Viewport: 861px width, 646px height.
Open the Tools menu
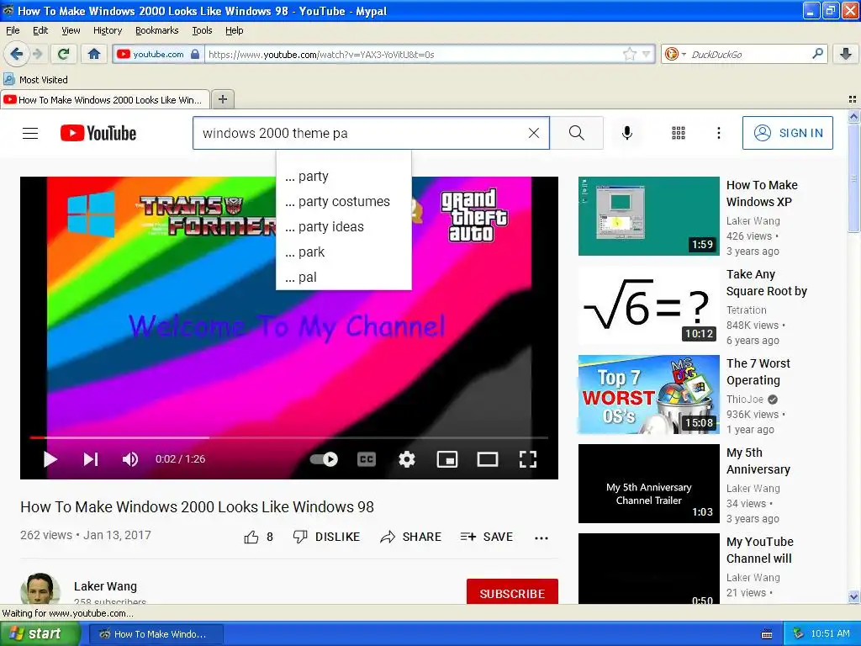point(202,30)
